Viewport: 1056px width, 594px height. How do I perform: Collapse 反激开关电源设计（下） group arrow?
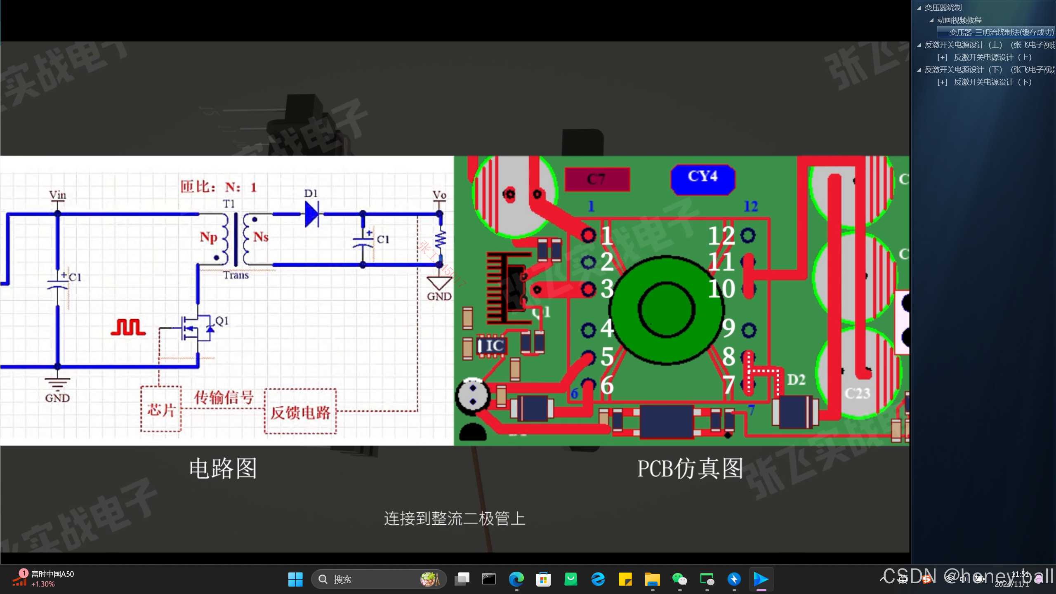coord(919,70)
